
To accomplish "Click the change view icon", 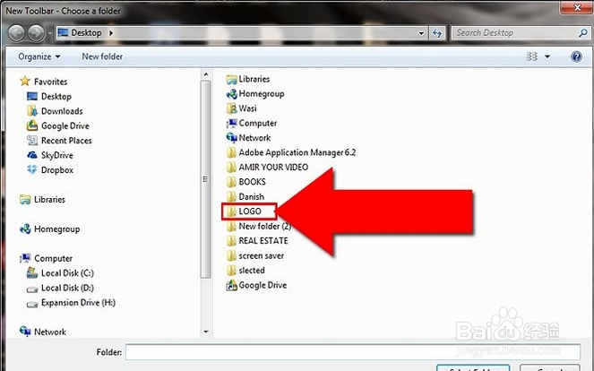I will point(532,56).
